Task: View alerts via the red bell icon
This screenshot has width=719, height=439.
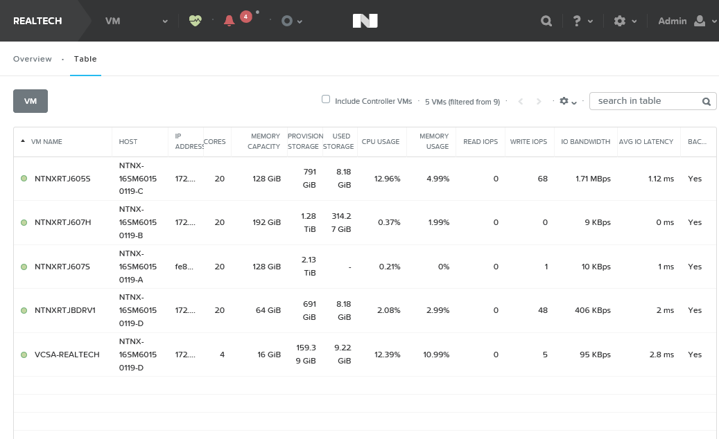Action: point(229,21)
